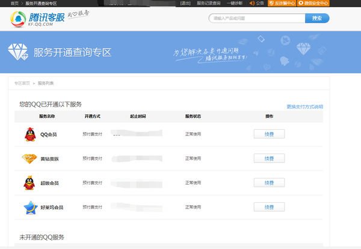Image resolution: width=361 pixels, height=249 pixels.
Task: Click the 服务开通查询专区 banner title
Action: tap(72, 52)
